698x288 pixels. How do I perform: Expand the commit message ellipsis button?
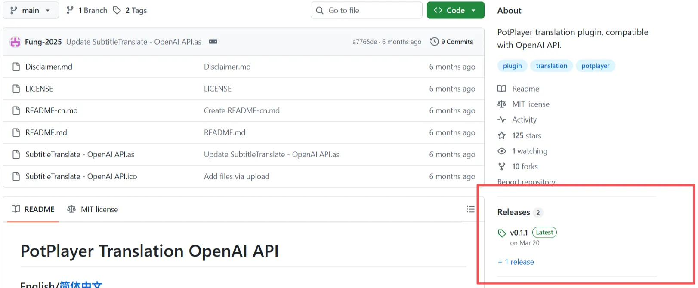[213, 42]
